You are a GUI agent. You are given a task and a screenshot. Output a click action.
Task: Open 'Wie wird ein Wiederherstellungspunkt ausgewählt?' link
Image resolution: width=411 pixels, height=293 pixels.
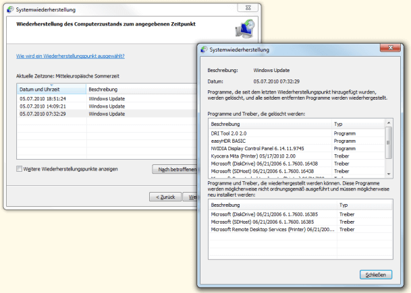pyautogui.click(x=70, y=56)
